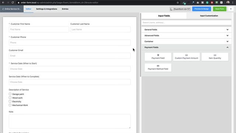Expand the Container section
The height and width of the screenshot is (133, 236).
186,41
